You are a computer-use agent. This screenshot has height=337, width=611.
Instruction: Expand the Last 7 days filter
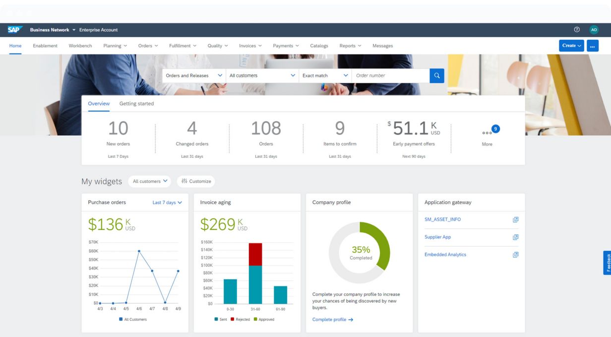[167, 203]
